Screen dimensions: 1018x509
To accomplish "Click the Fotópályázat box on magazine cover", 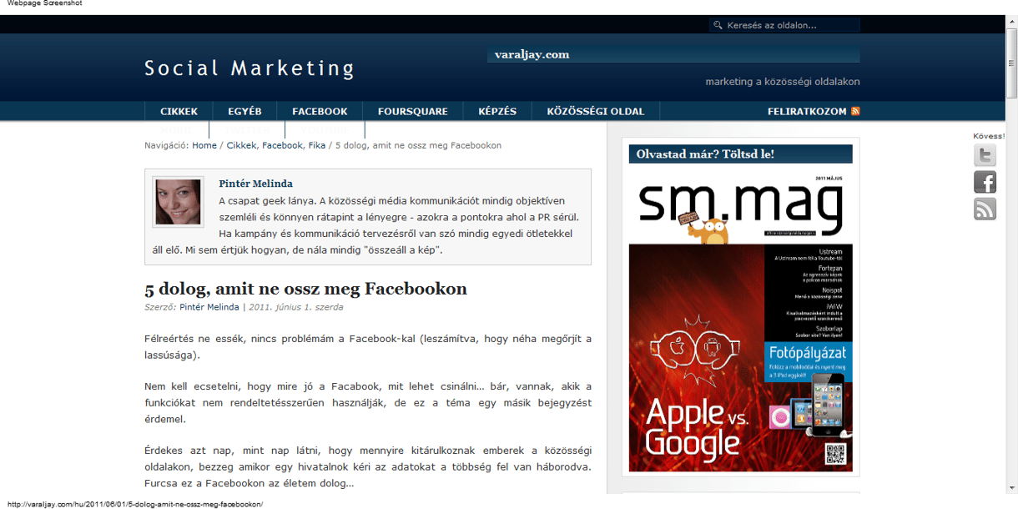I will click(x=808, y=360).
